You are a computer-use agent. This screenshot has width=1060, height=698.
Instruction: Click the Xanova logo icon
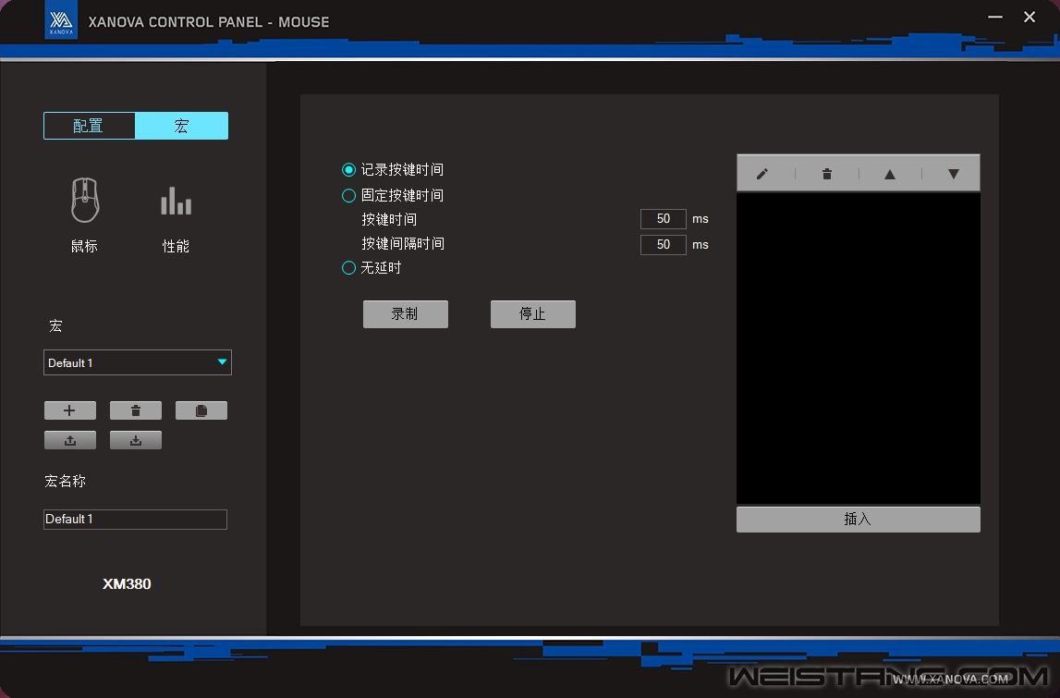pos(61,20)
